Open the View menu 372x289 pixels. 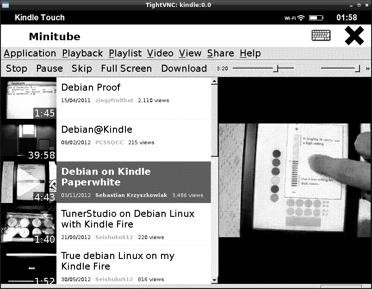pos(190,54)
